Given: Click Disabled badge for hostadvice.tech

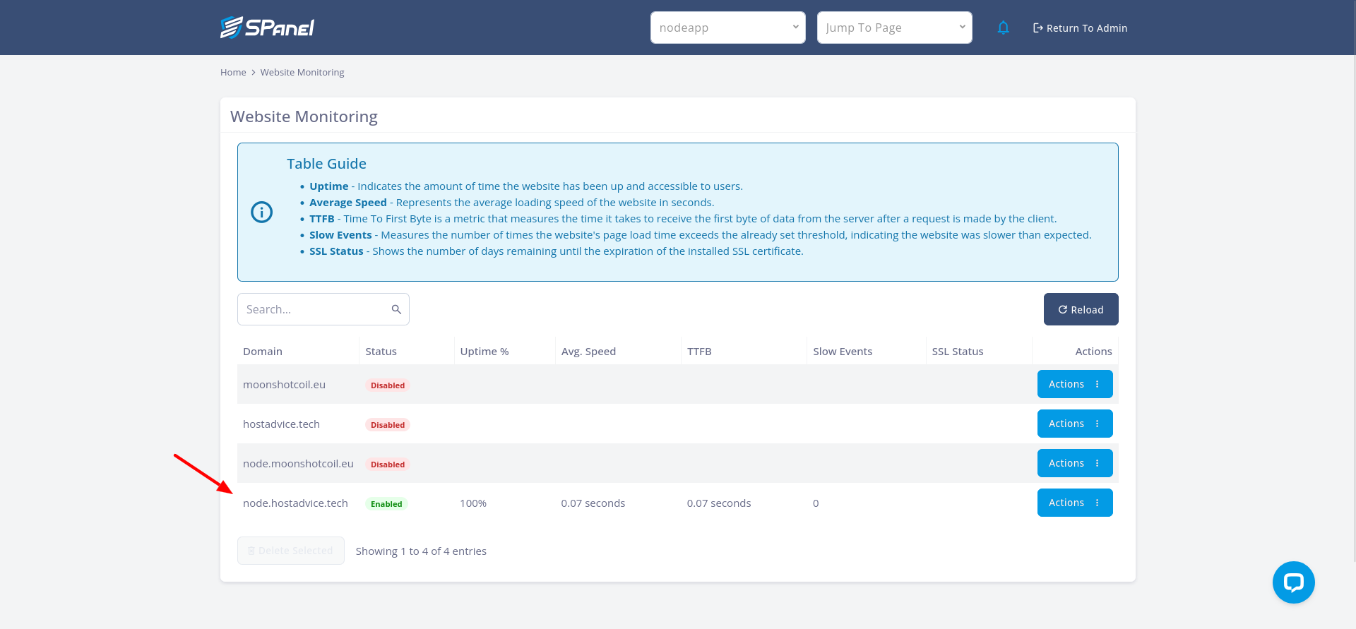Looking at the screenshot, I should click(388, 425).
